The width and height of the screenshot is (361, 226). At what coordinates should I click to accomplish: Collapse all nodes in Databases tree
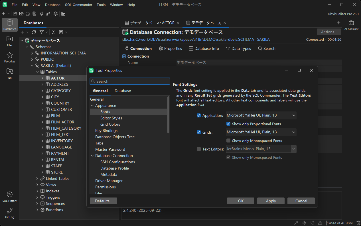tap(53, 32)
